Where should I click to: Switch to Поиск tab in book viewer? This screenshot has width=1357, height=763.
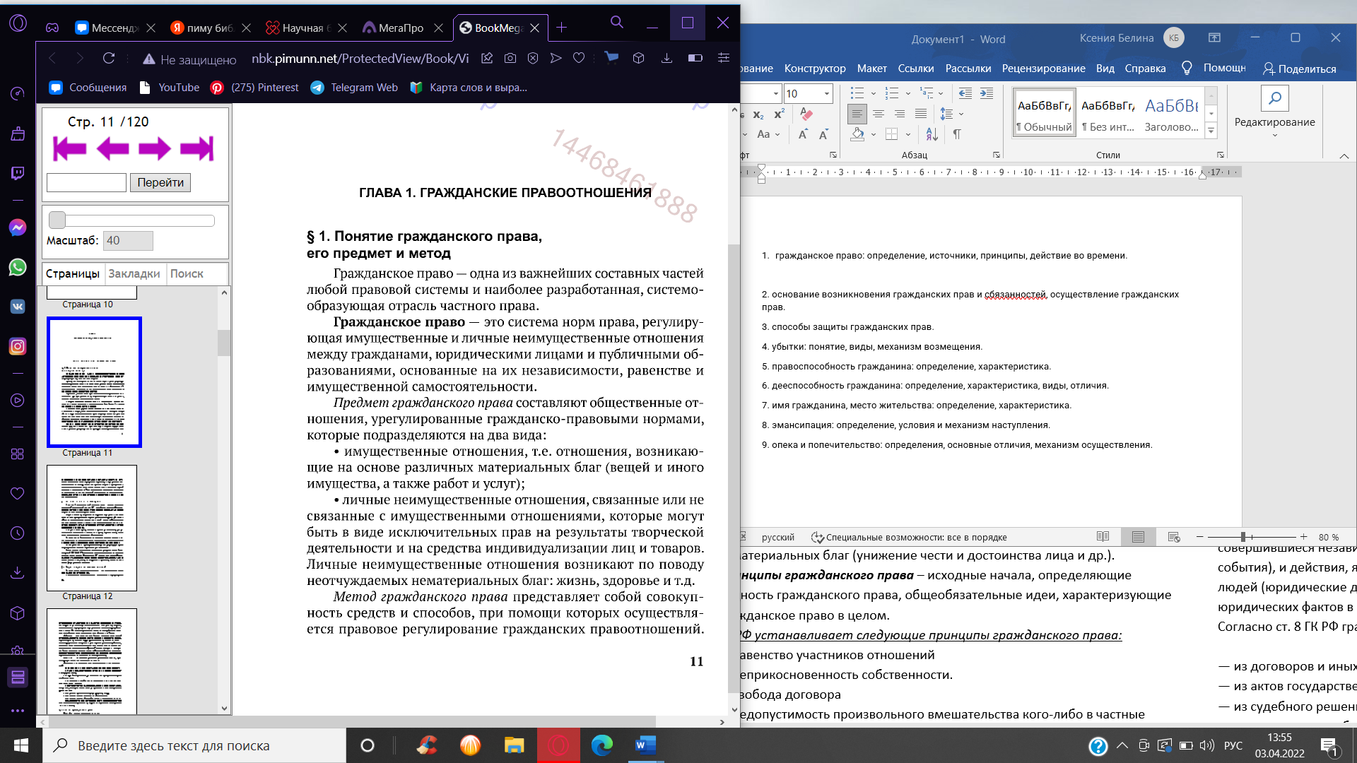187,273
